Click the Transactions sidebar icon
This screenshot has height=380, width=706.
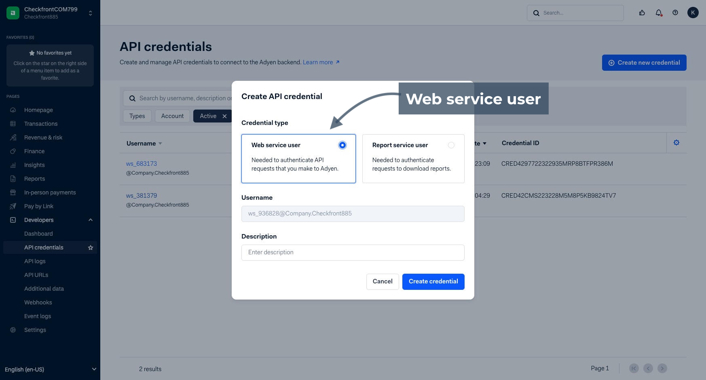13,124
